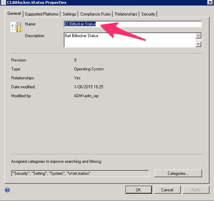Click the assigned categories read-only field
The image size is (214, 201).
click(80, 173)
